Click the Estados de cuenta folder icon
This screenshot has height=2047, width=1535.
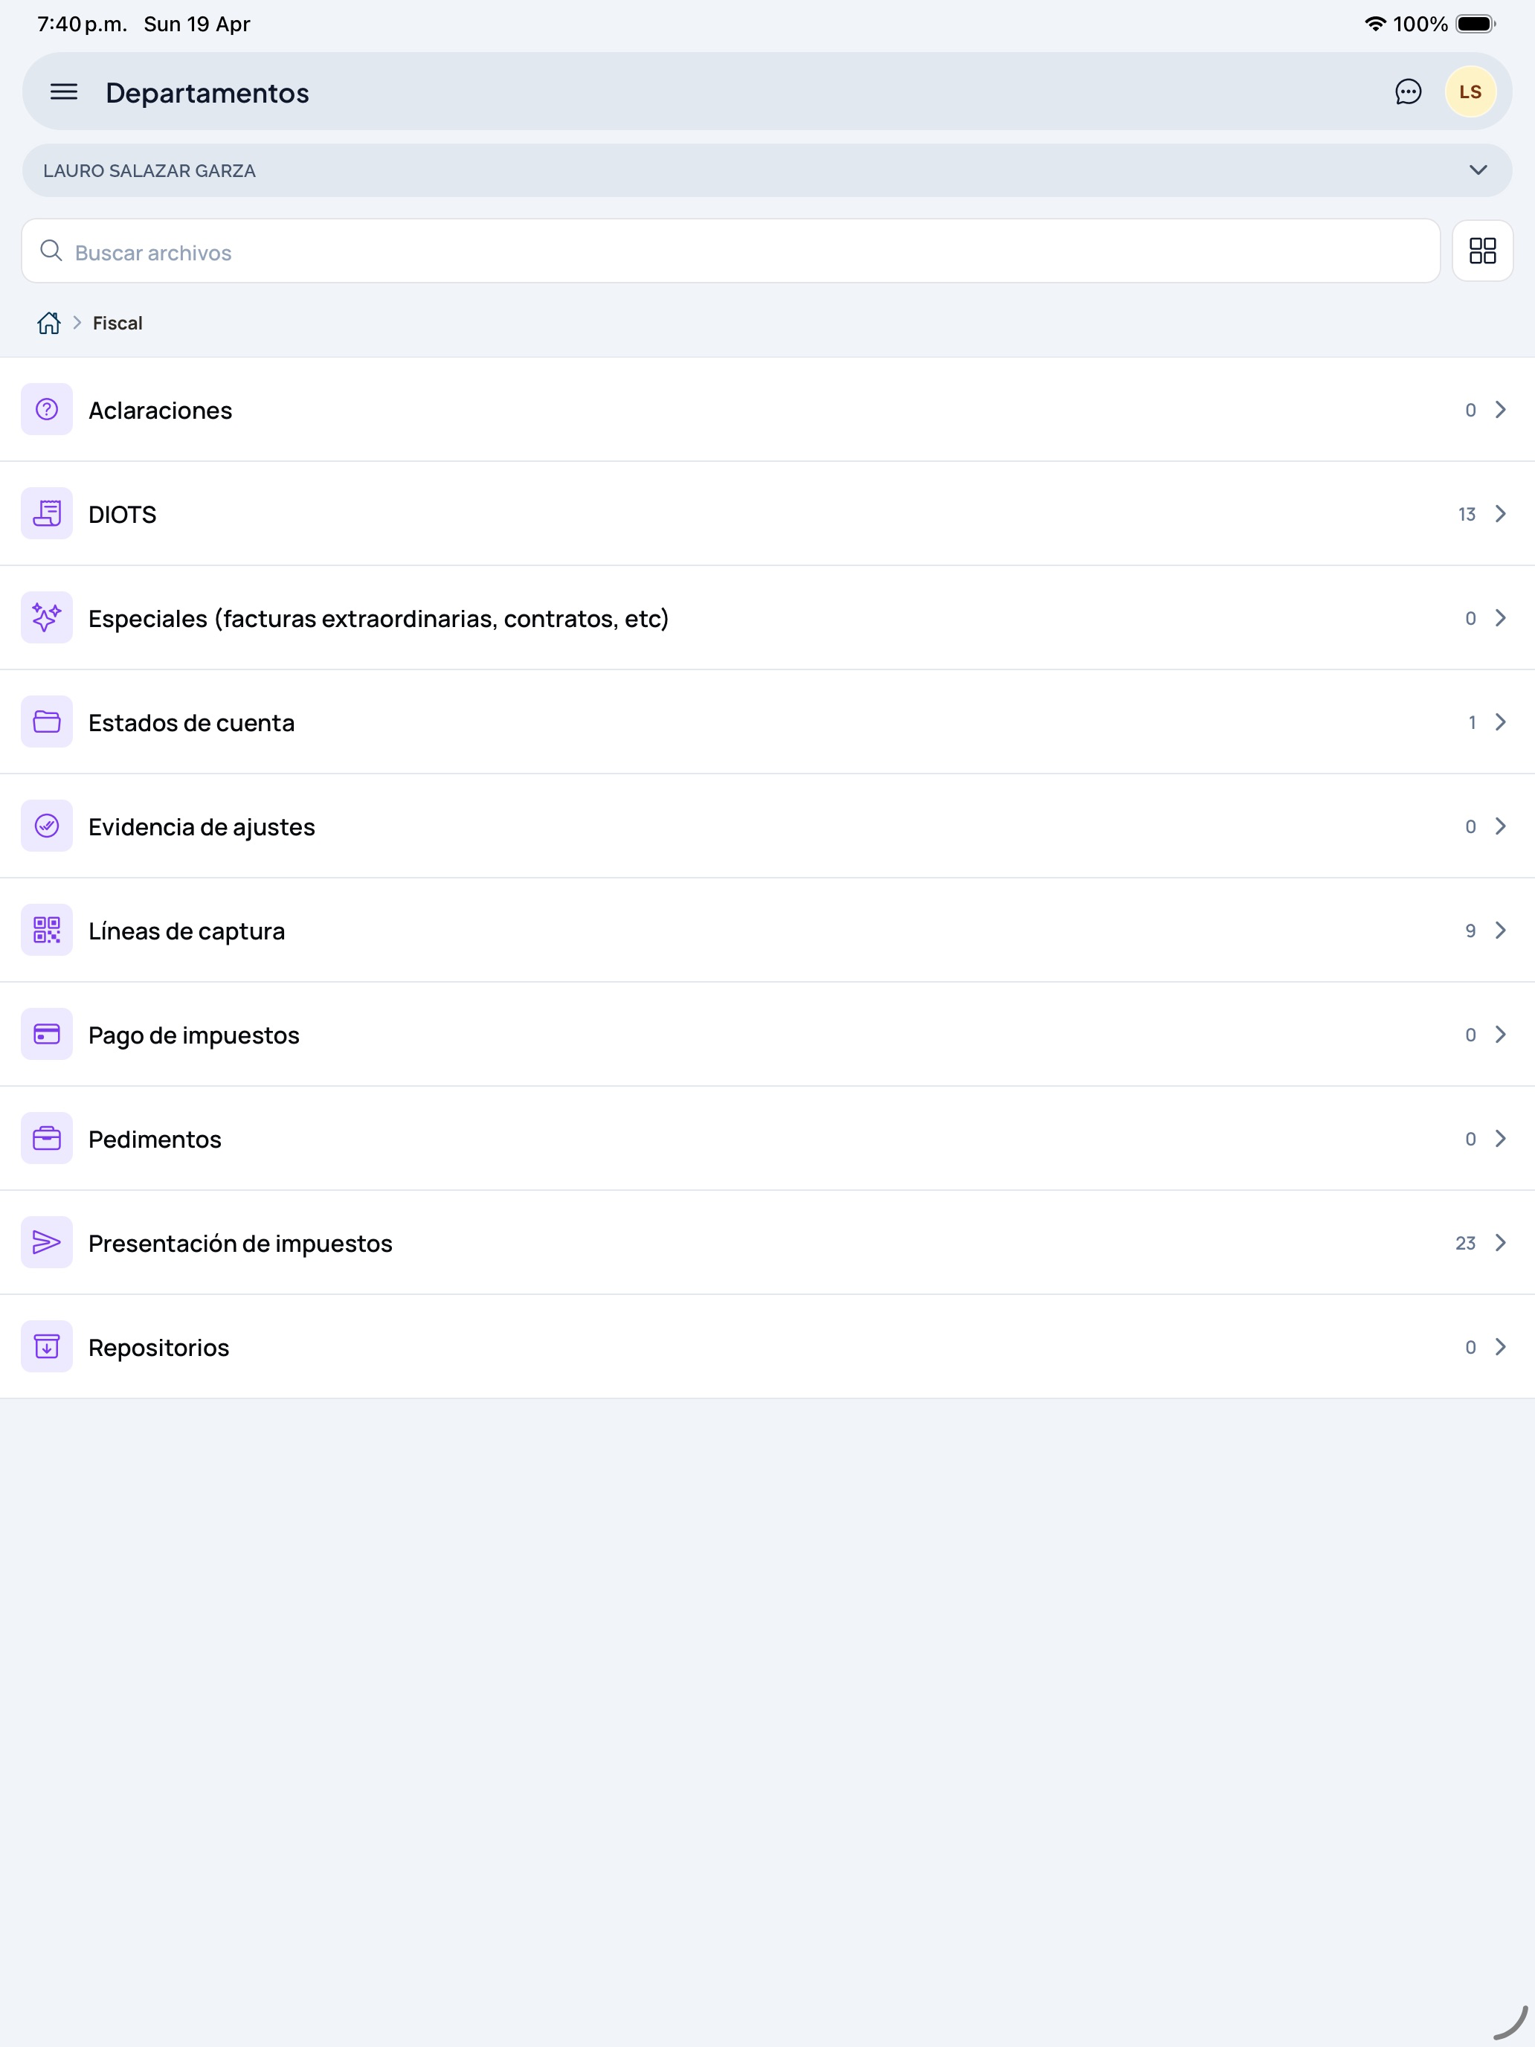[46, 722]
